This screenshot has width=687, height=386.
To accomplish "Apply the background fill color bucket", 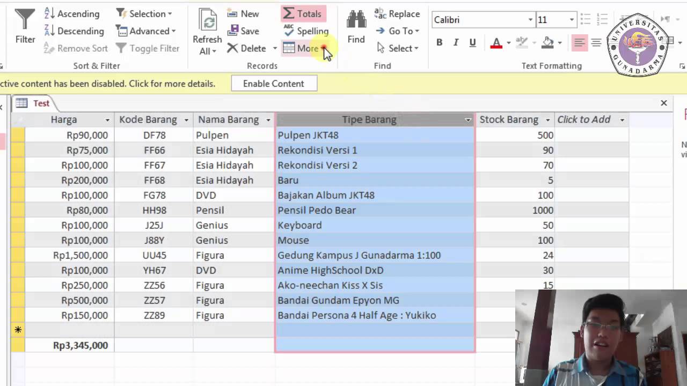I will click(x=548, y=43).
